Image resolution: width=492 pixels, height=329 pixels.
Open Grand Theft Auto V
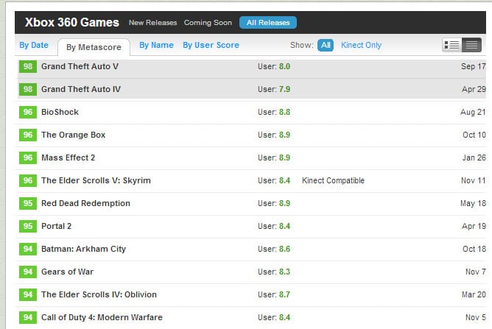pos(80,66)
